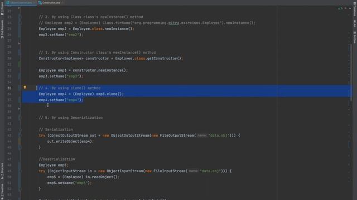
Task: Open the Ant tool window
Action: click(355, 23)
